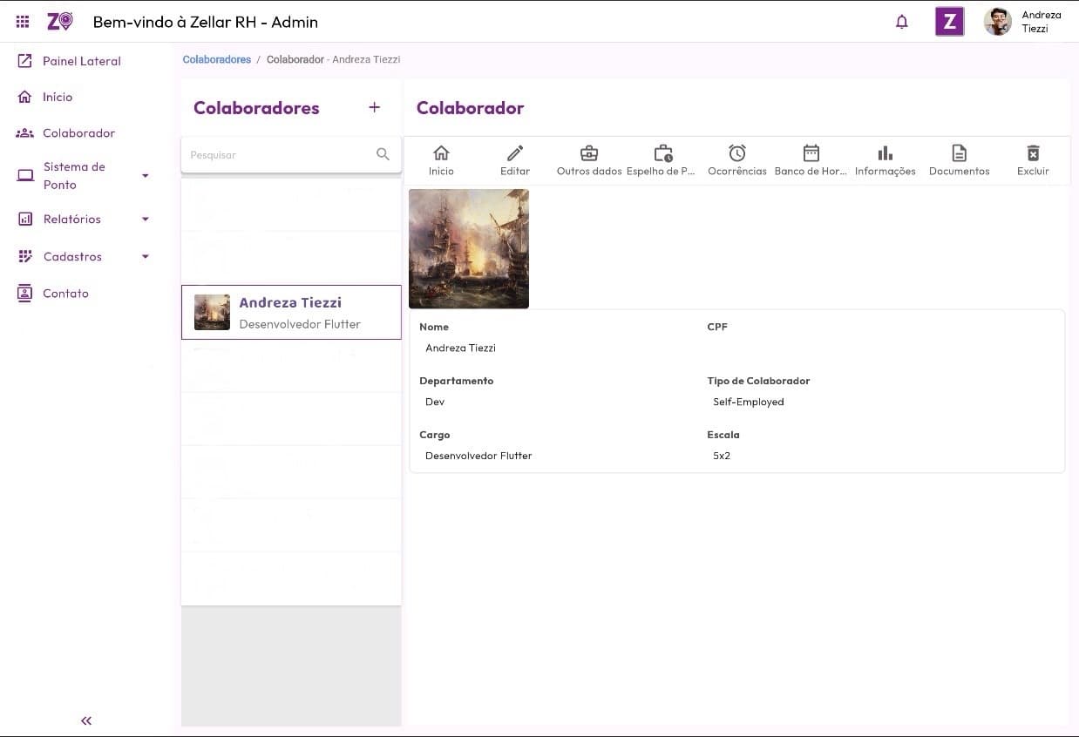Expand the Sistema de Ponto menu
The height and width of the screenshot is (737, 1079).
pos(146,176)
